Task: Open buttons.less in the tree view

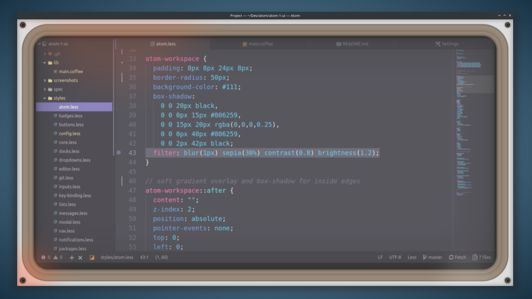Action: (71, 125)
